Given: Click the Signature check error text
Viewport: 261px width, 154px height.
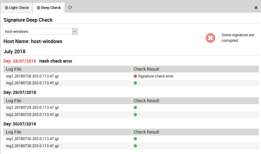Looking at the screenshot, I should point(156,76).
